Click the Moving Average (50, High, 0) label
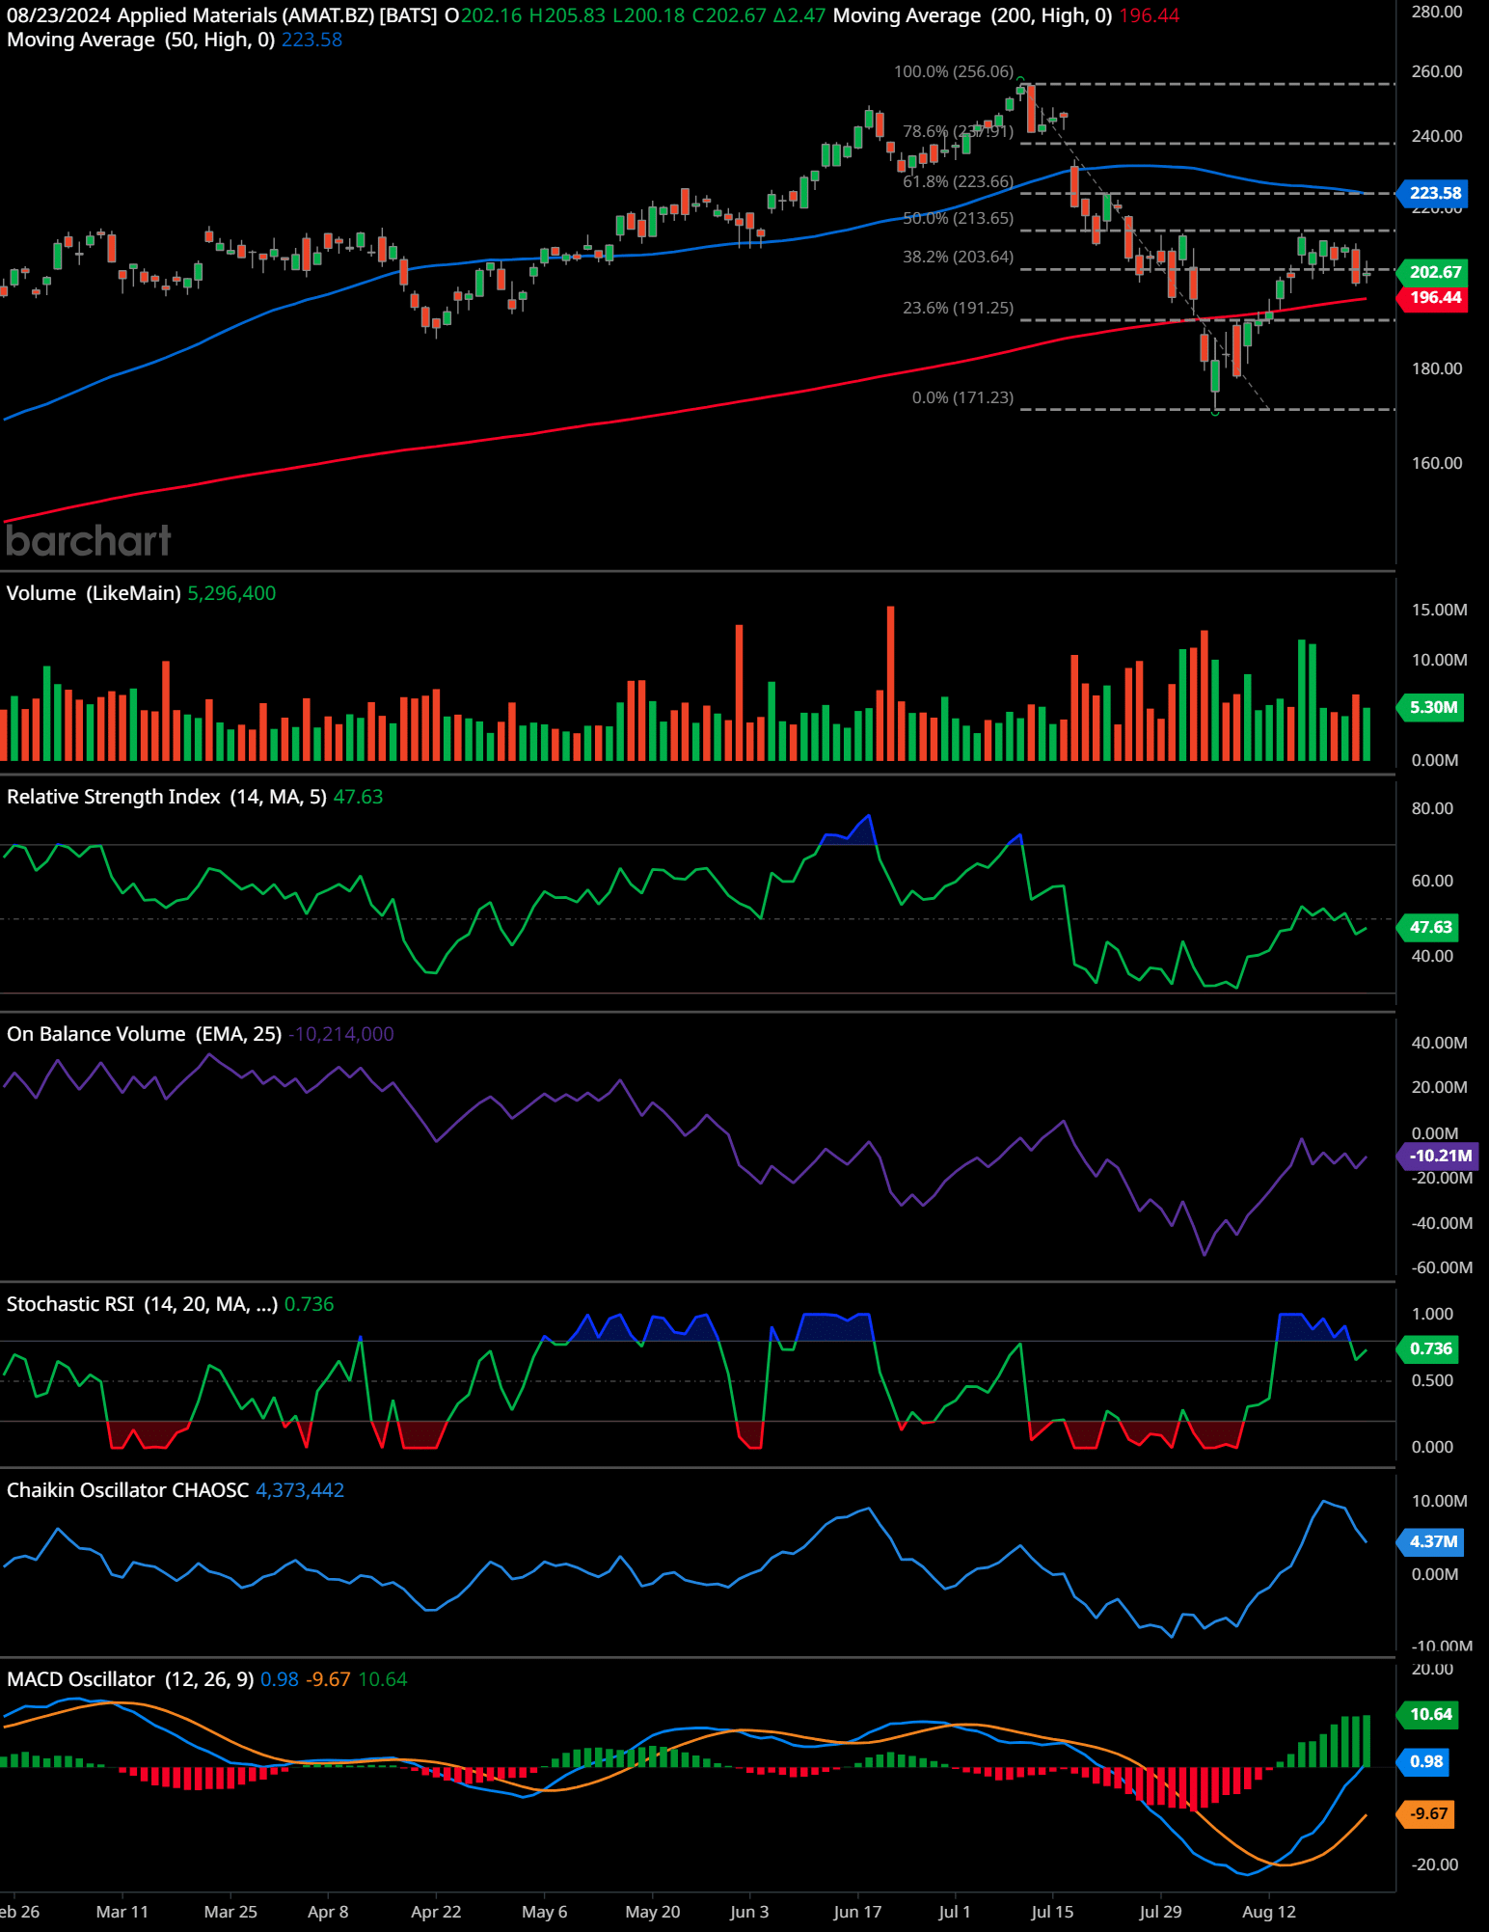Image resolution: width=1489 pixels, height=1932 pixels. point(141,40)
